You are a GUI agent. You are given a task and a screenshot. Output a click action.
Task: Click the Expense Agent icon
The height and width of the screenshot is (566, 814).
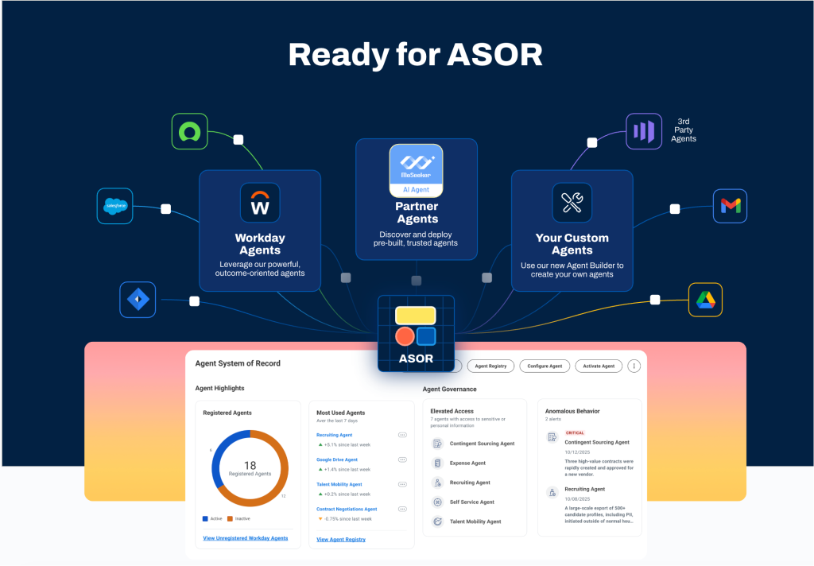tap(437, 463)
